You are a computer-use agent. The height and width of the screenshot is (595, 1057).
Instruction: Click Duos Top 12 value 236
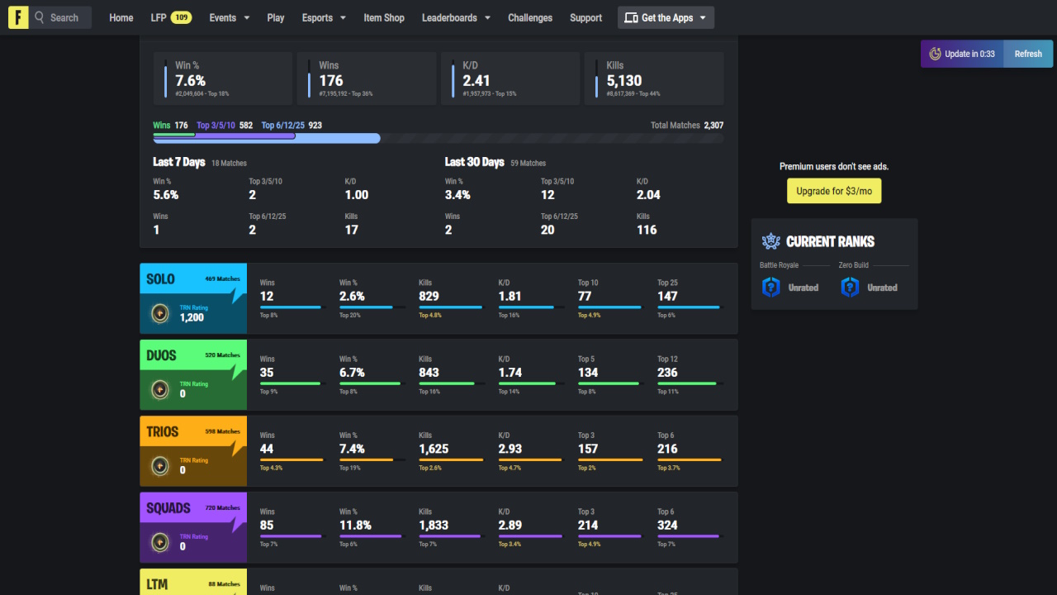tap(667, 373)
